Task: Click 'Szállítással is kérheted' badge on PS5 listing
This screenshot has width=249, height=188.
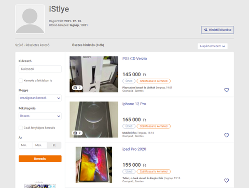Action: pyautogui.click(x=154, y=81)
